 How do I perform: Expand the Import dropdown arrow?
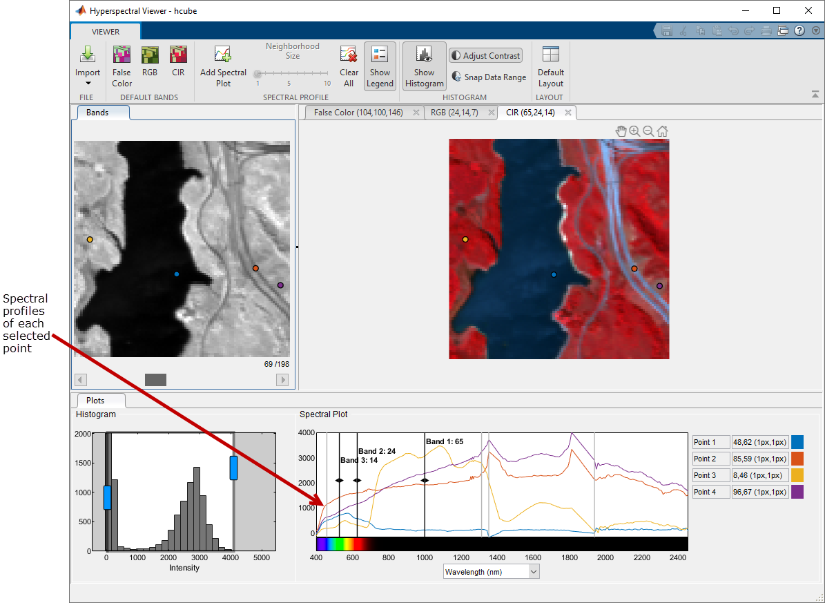[x=88, y=84]
